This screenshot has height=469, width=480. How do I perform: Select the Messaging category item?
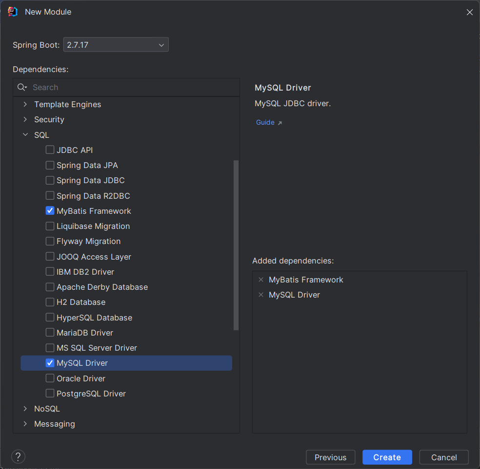(55, 424)
